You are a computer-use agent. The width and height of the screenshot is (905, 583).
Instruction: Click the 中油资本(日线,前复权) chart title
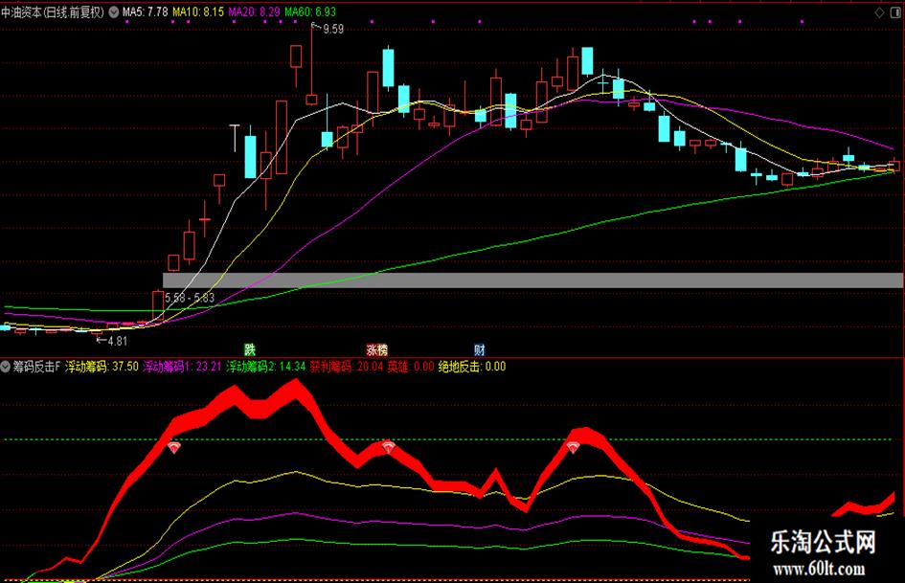[x=53, y=12]
